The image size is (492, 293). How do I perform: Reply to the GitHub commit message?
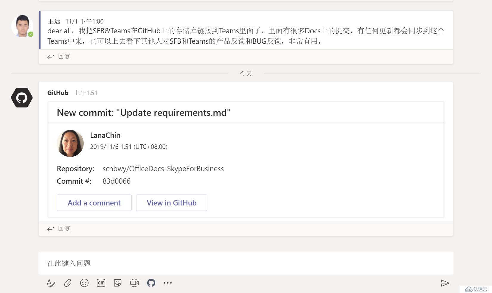[64, 229]
